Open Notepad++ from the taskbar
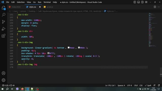The image size is (162, 91). (32, 89)
